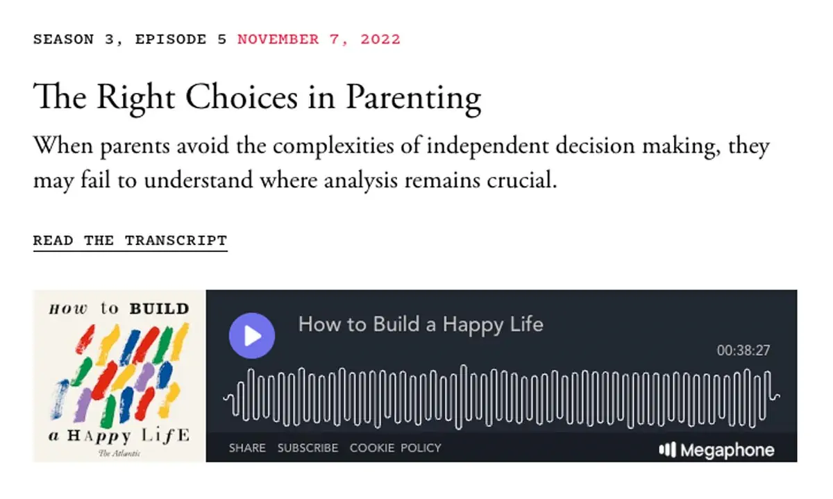
Task: Click the colorful brushstrokes on the podcast cover
Action: pos(119,375)
